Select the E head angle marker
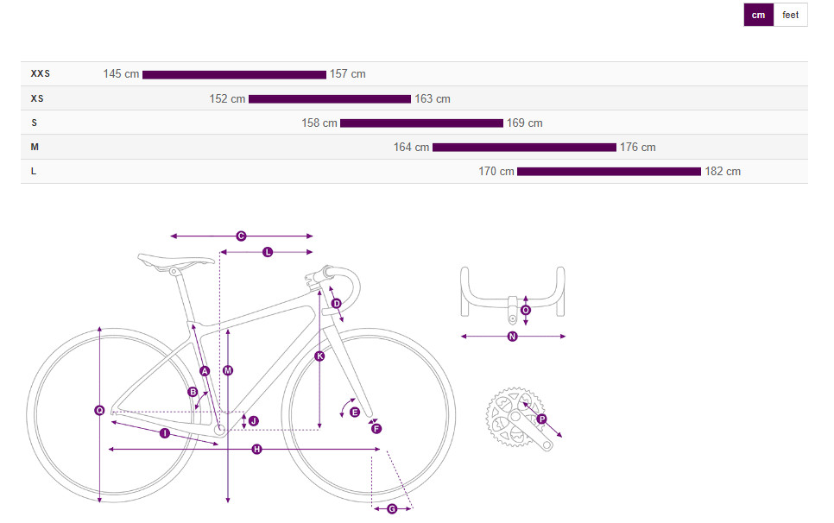Viewport: 834px width, 523px height. pyautogui.click(x=355, y=413)
